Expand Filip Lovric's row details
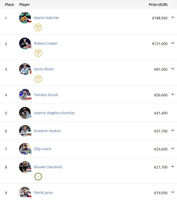This screenshot has width=177, height=201. tap(173, 149)
